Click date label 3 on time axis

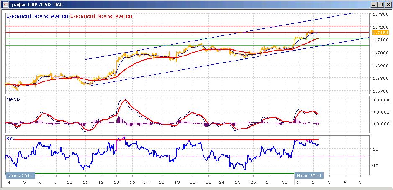tap(329, 182)
